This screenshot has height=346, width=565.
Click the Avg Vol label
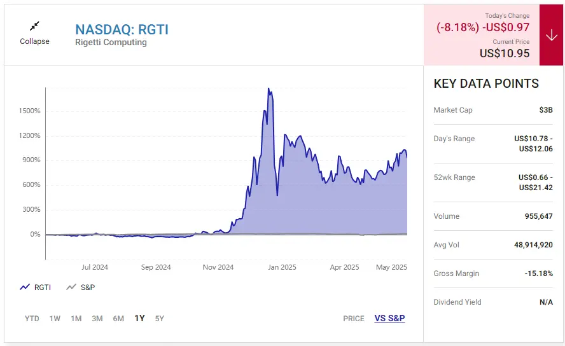pos(447,245)
